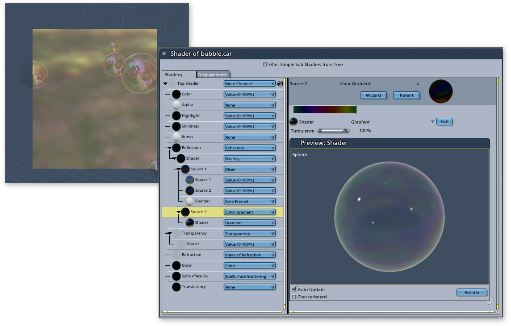
Task: Switch to the Displacement tab
Action: tap(213, 74)
